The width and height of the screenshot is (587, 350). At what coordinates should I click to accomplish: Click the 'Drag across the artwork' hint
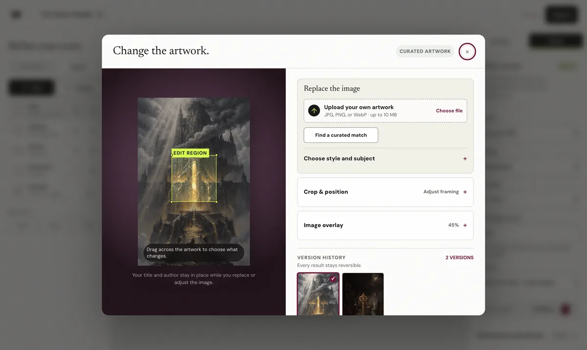(x=193, y=253)
